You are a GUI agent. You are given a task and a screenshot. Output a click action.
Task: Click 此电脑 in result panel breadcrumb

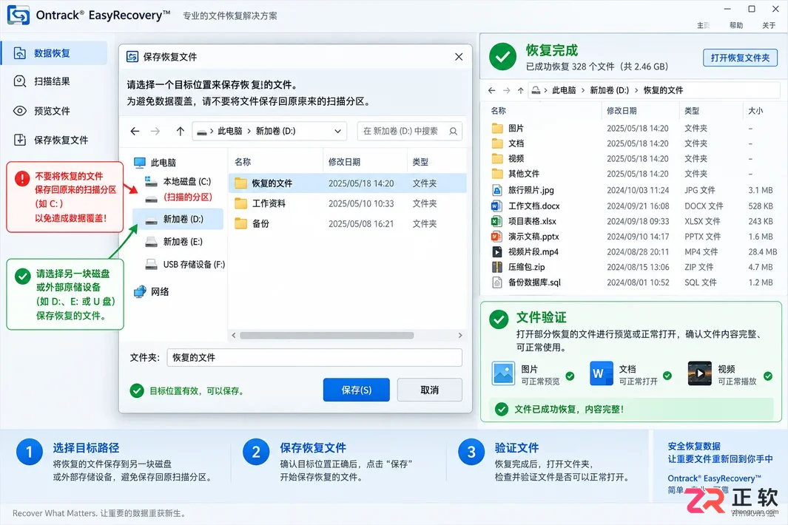(x=564, y=90)
